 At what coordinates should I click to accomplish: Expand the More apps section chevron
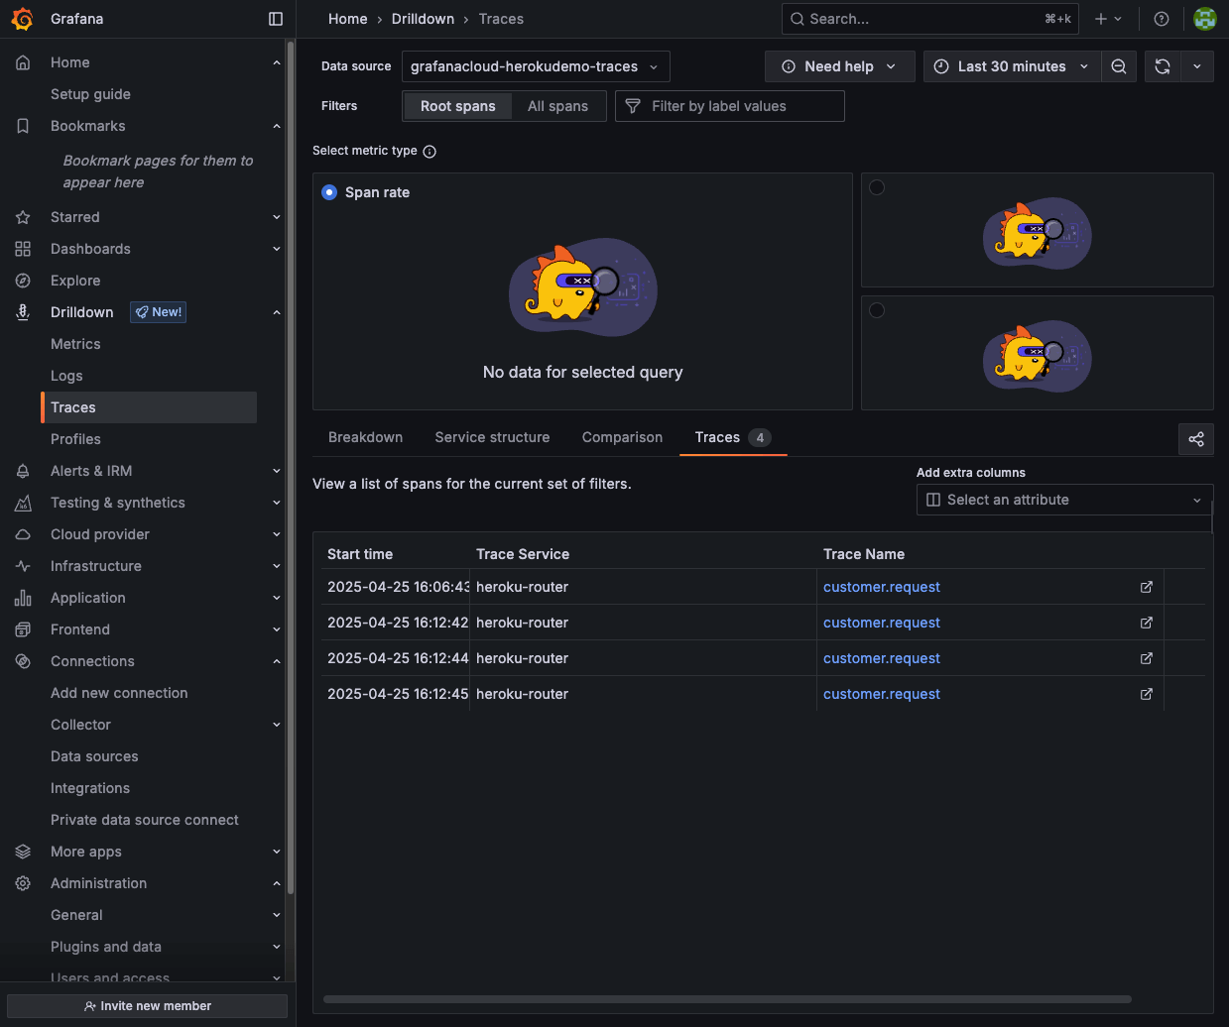click(x=277, y=852)
